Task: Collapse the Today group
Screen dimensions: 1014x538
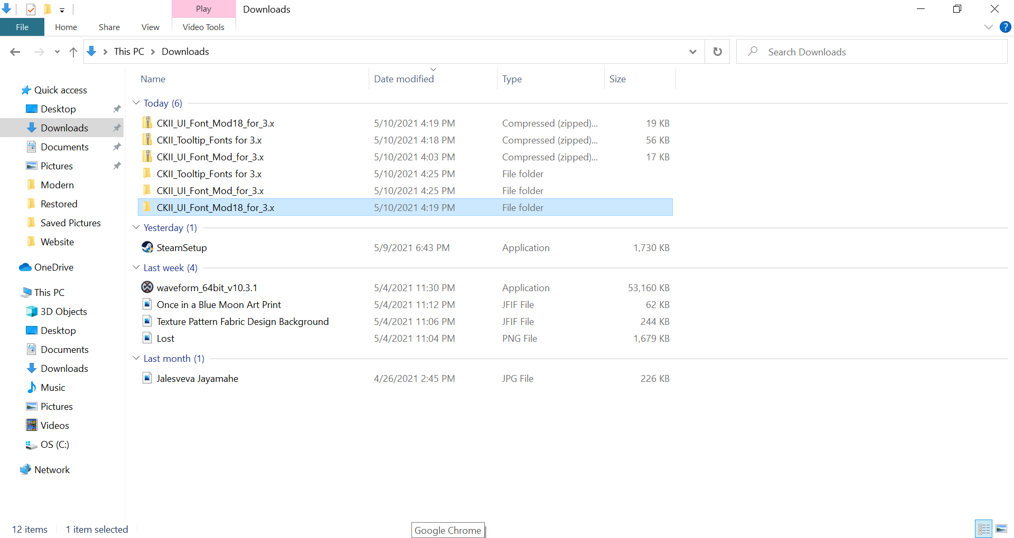Action: click(x=136, y=103)
